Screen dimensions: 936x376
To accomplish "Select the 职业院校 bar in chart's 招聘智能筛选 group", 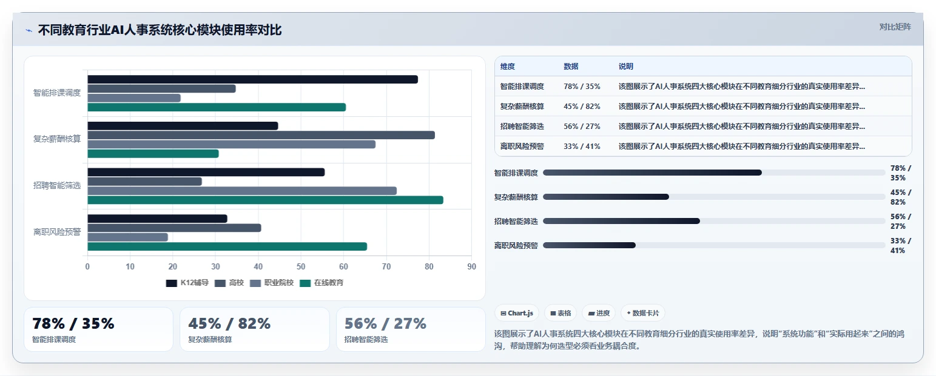I will click(x=242, y=191).
